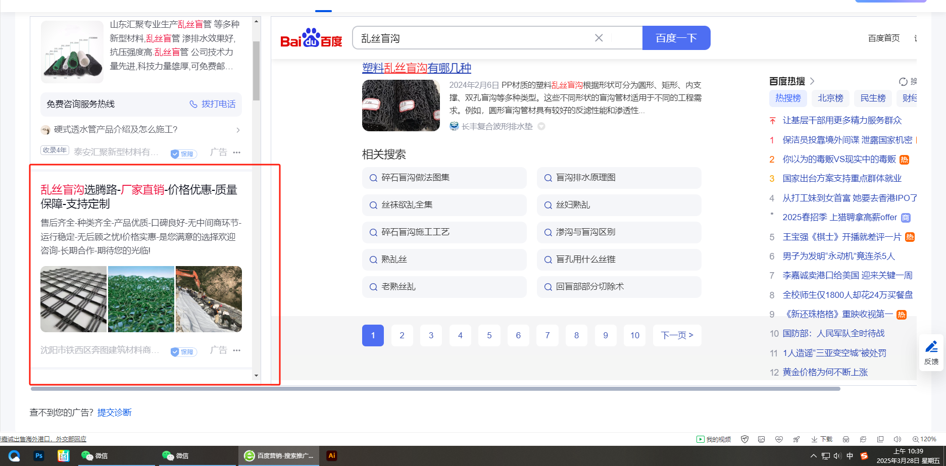946x466 pixels.
Task: Search related term 碎石盲沟做法图集
Action: coord(444,178)
